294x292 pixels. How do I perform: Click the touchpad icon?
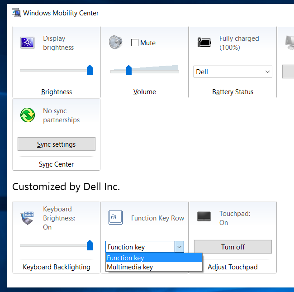click(204, 216)
